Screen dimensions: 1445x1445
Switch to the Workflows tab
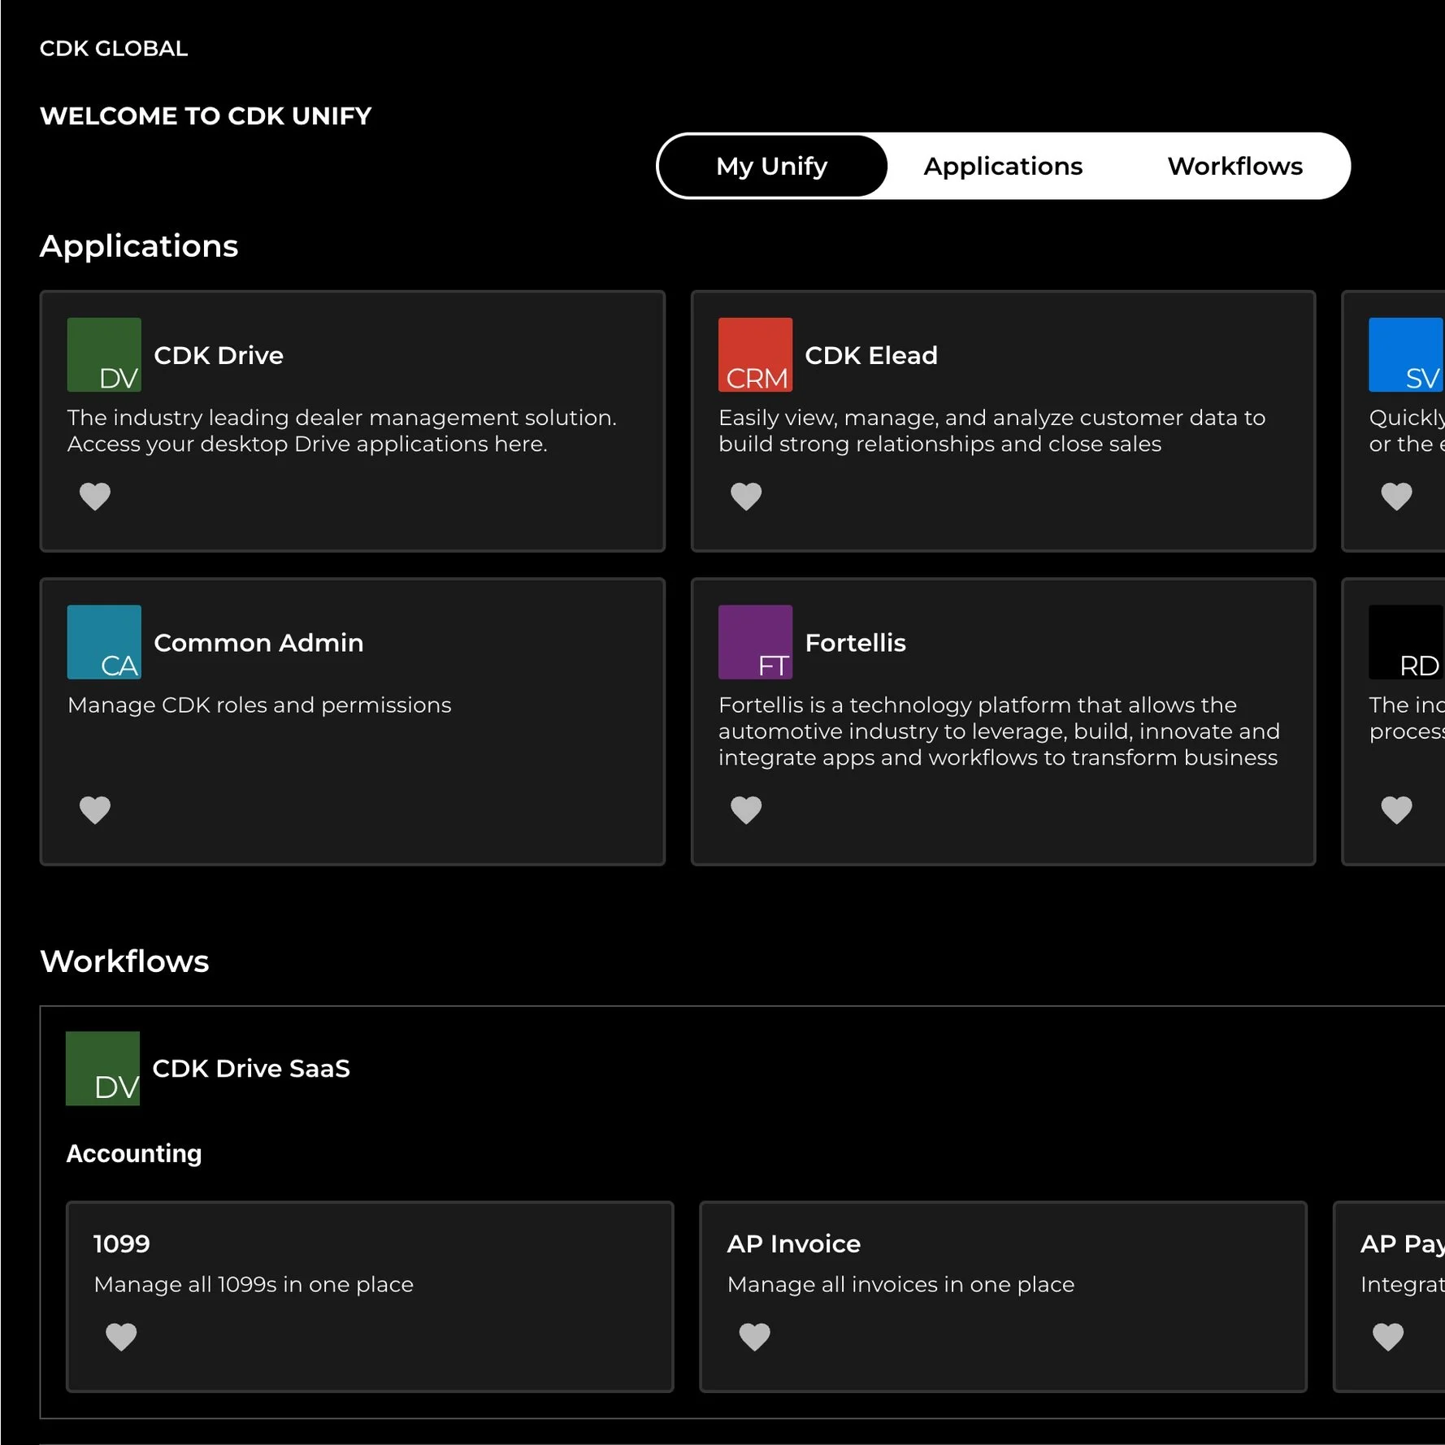(x=1235, y=165)
